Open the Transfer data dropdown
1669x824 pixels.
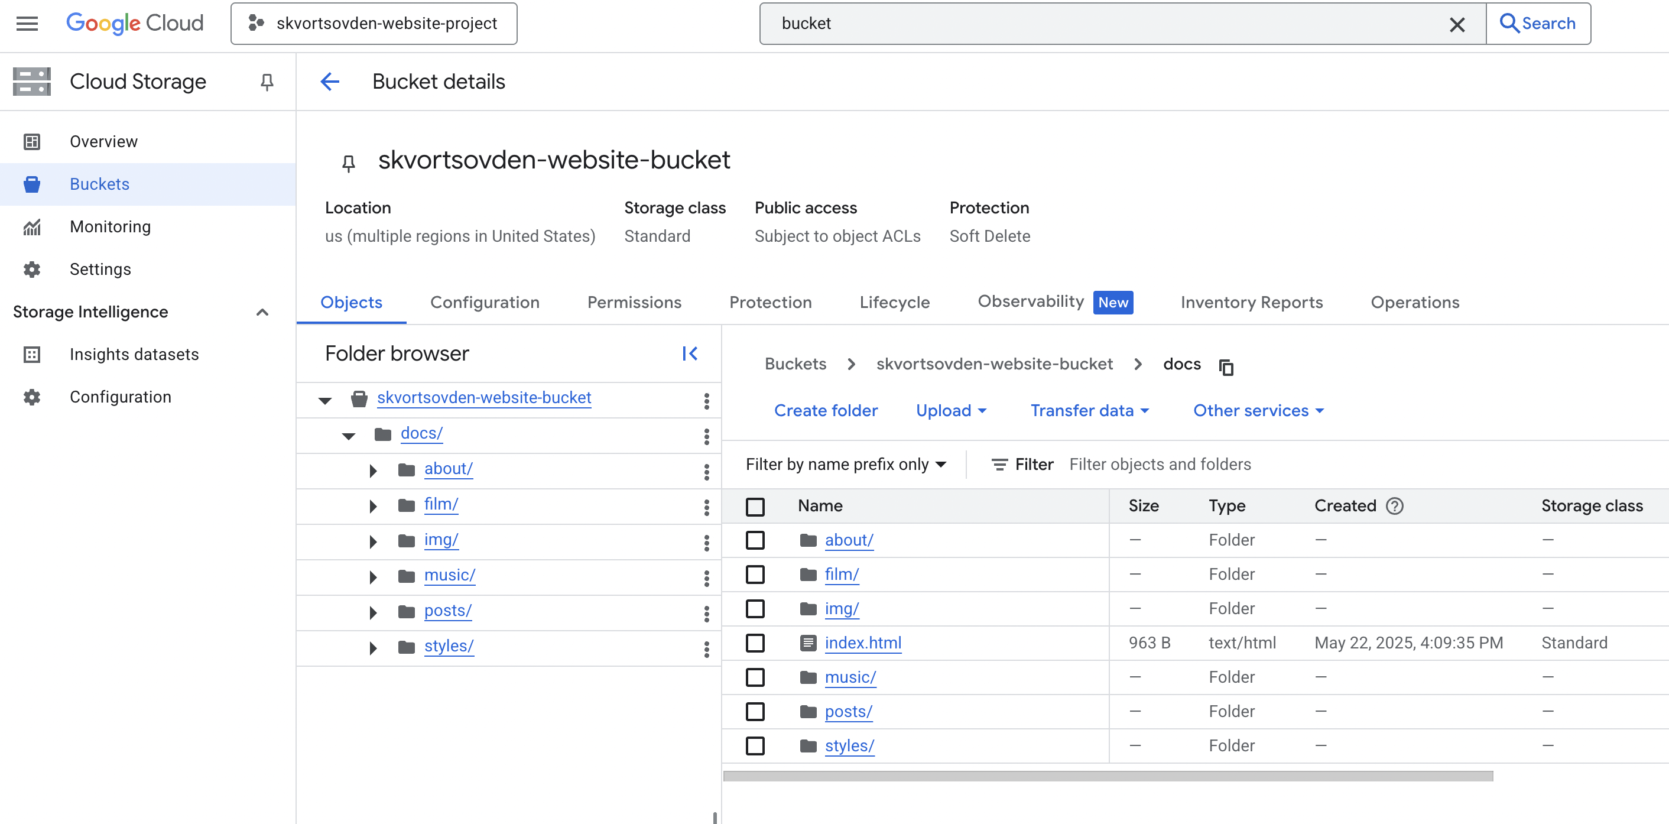pyautogui.click(x=1090, y=411)
